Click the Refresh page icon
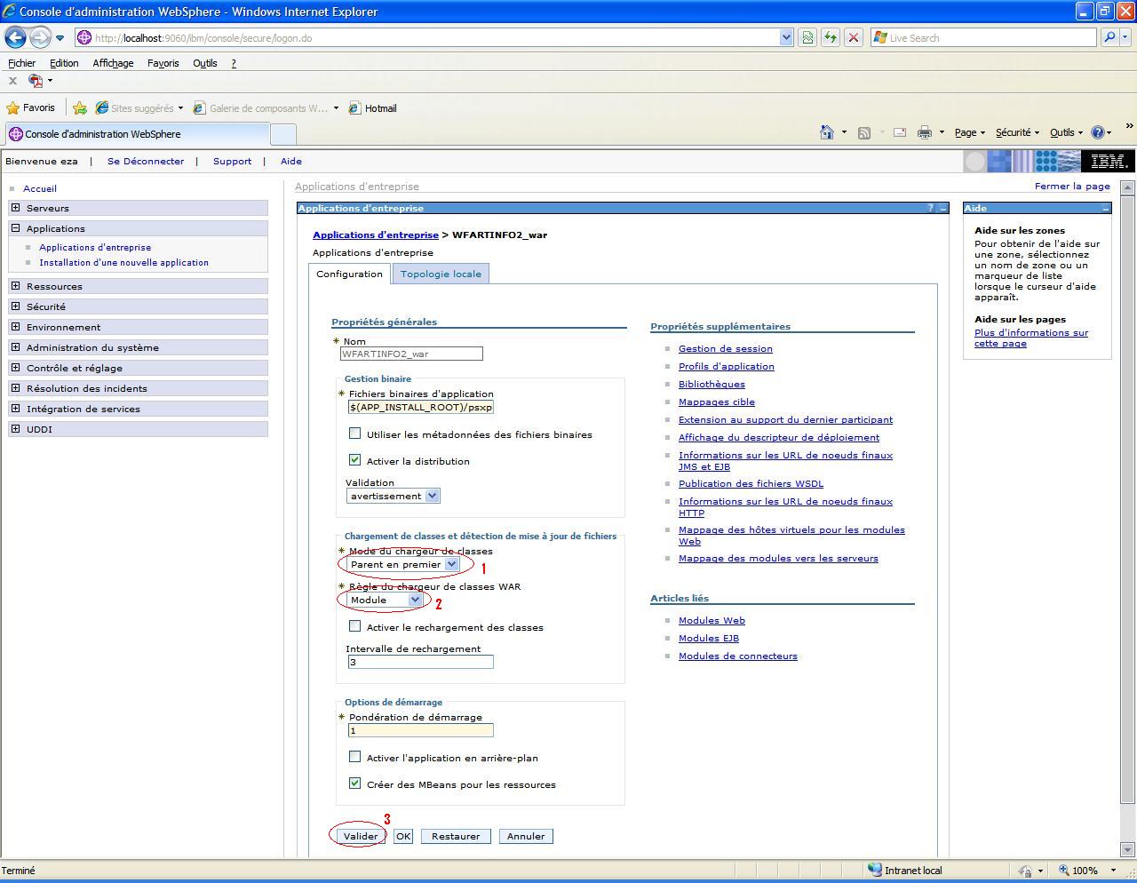1137x883 pixels. (830, 37)
